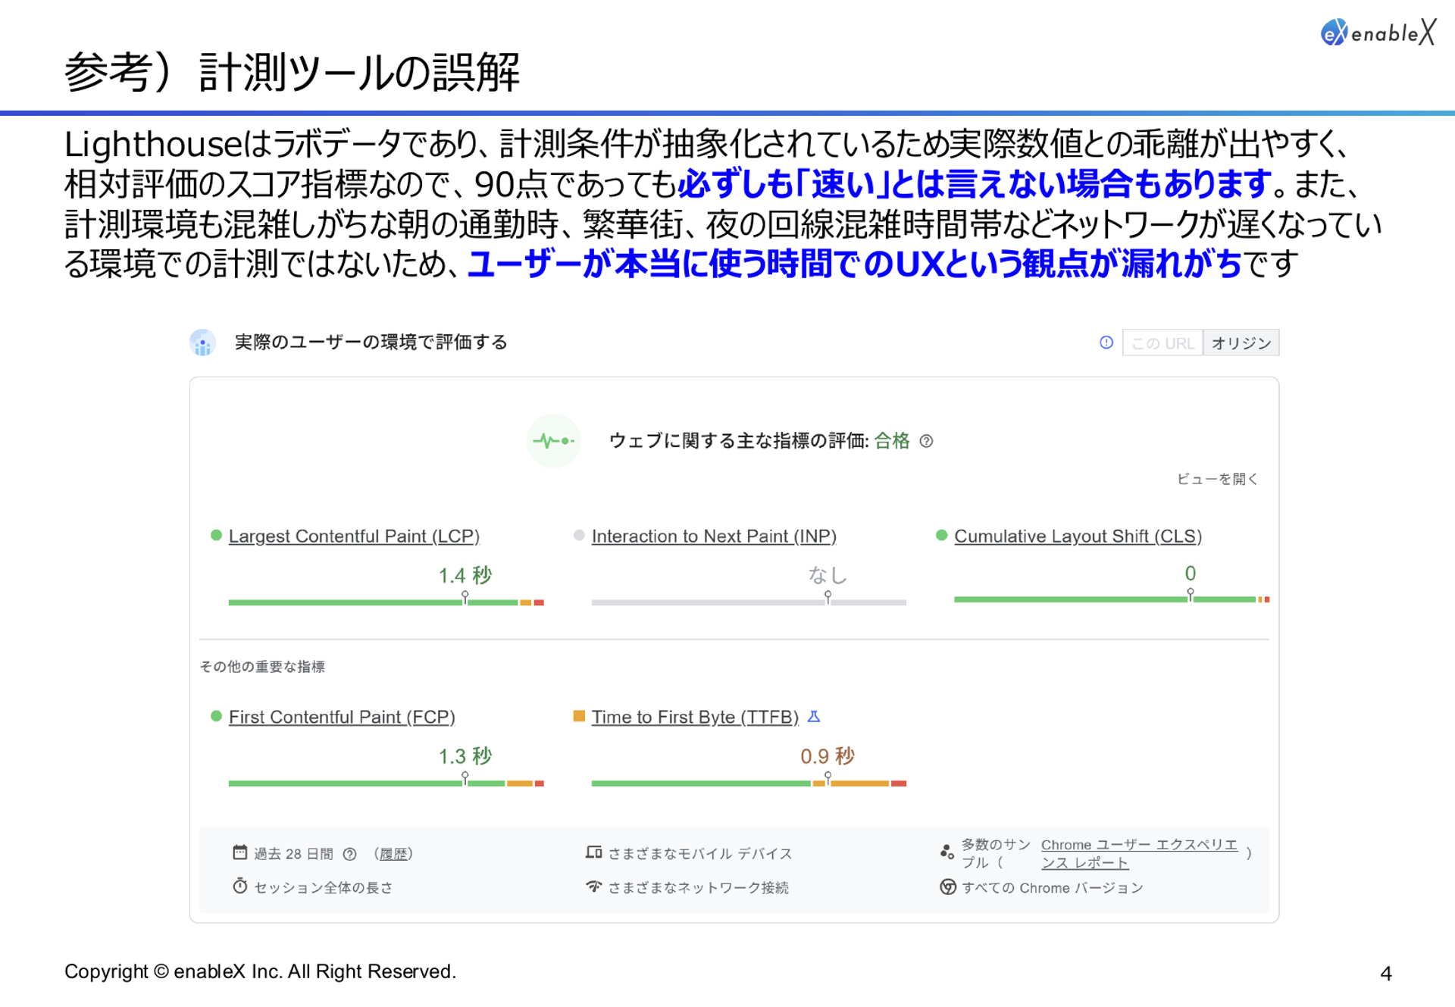Click the calendar icon beside 過去 28 日間
Image resolution: width=1455 pixels, height=1007 pixels.
(239, 852)
